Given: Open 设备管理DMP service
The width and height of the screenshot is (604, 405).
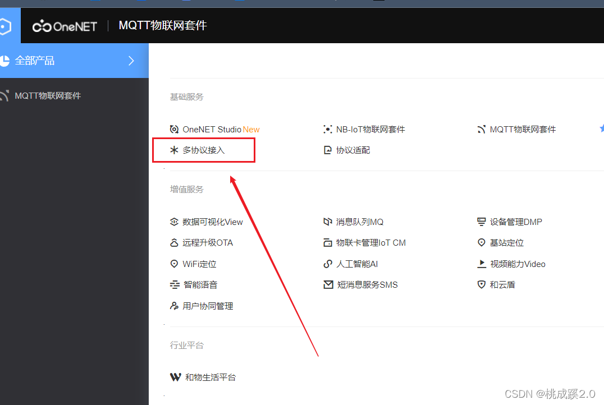Looking at the screenshot, I should pyautogui.click(x=511, y=222).
